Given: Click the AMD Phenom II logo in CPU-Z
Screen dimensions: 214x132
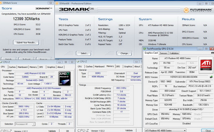Looking at the screenshot, I should 64,78.
